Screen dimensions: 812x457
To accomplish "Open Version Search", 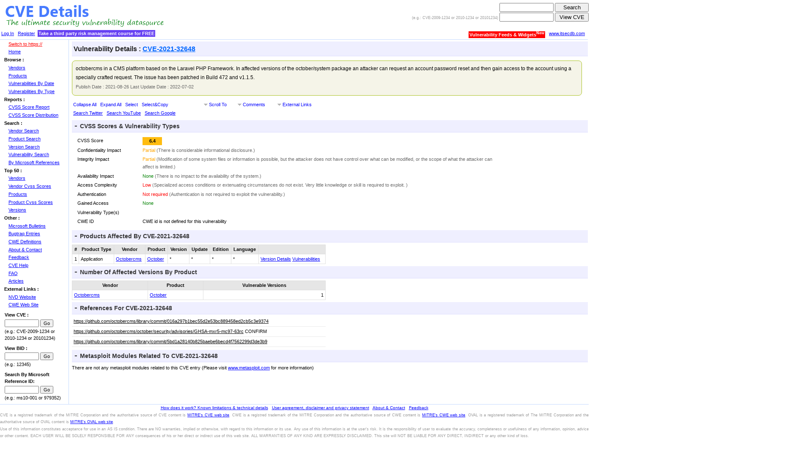I will [x=24, y=147].
